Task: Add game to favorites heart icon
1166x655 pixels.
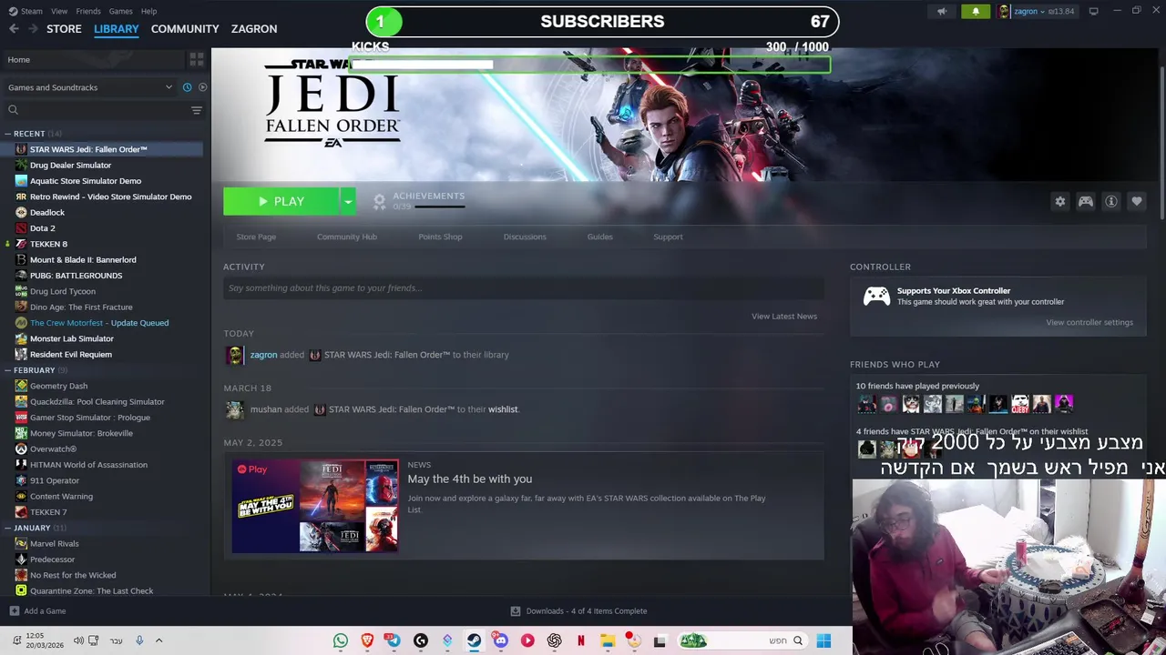Action: pyautogui.click(x=1136, y=202)
